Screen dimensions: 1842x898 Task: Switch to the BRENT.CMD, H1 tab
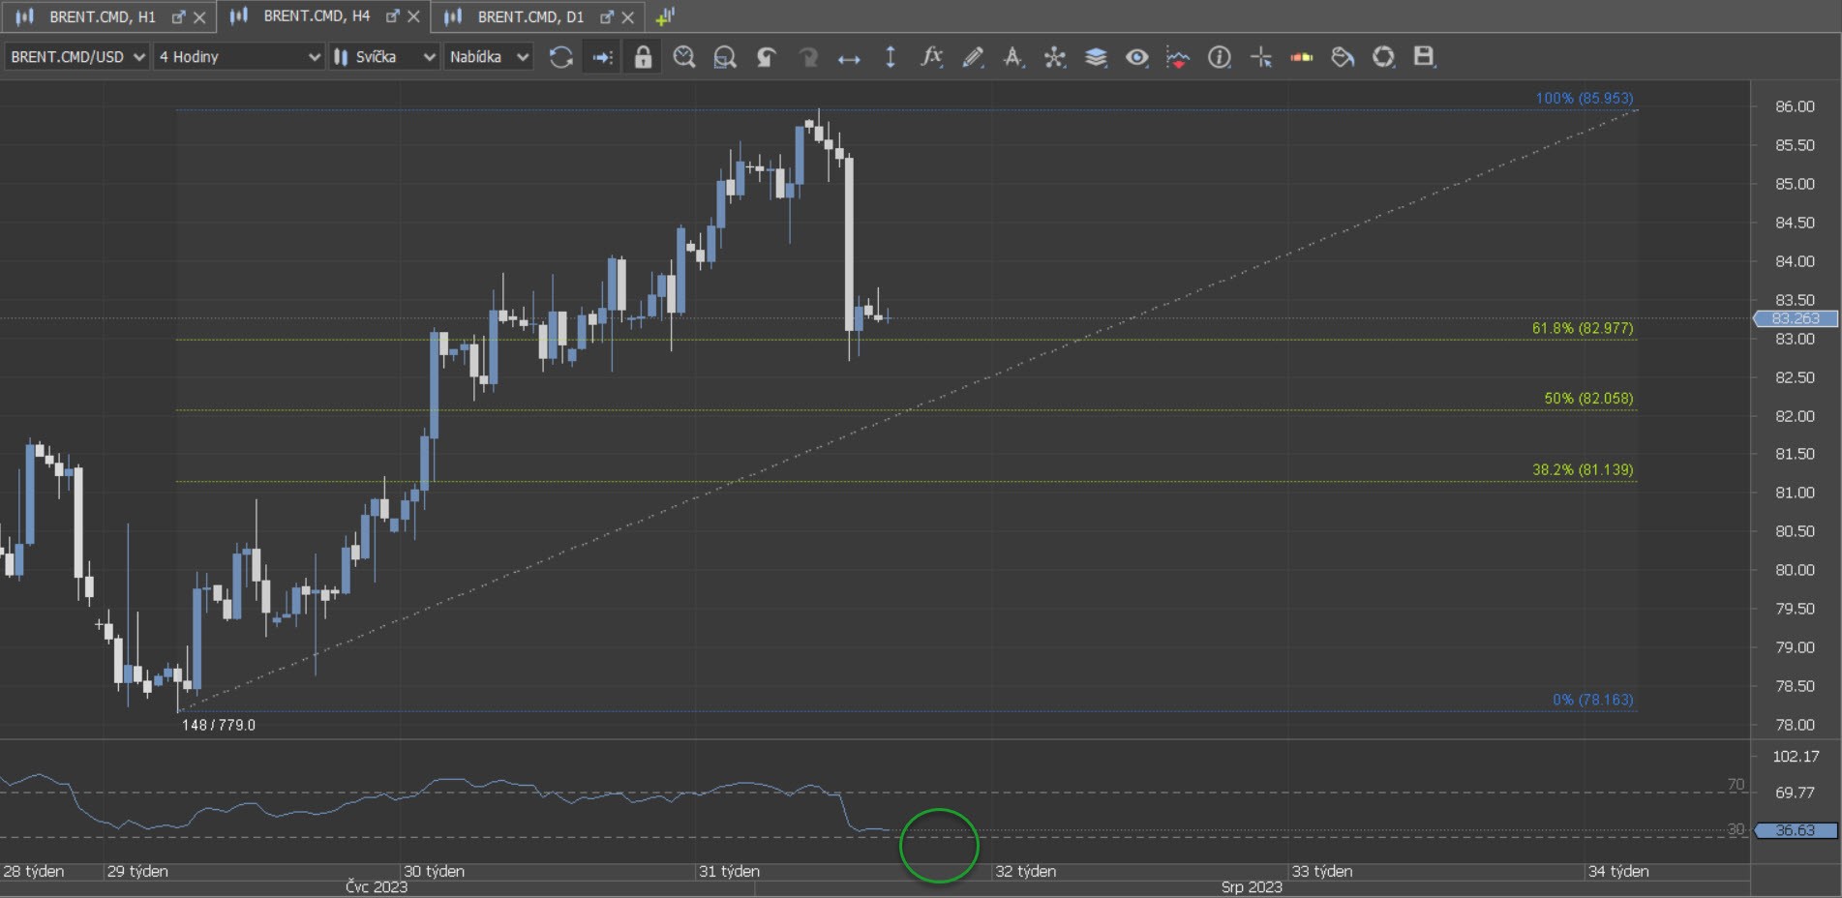point(102,16)
